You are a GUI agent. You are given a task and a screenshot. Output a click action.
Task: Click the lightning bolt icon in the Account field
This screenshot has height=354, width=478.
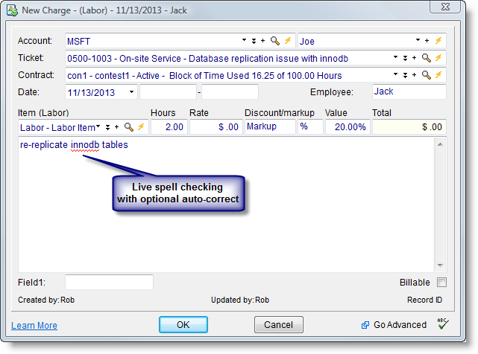pos(287,41)
